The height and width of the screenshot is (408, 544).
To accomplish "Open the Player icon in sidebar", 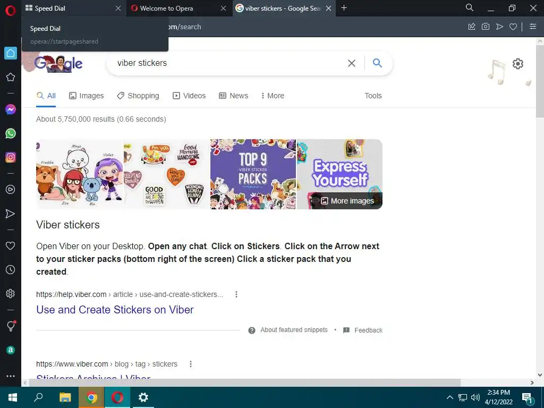I will (11, 190).
